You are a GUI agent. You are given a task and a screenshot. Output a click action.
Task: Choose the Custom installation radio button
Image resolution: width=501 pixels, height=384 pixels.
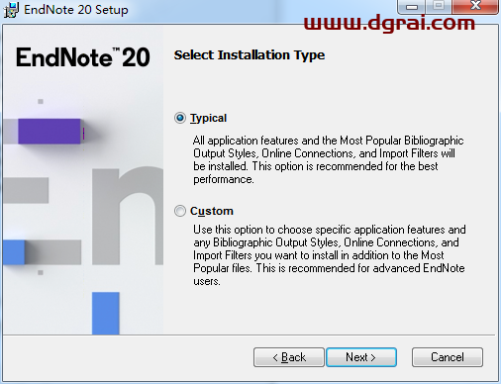180,211
